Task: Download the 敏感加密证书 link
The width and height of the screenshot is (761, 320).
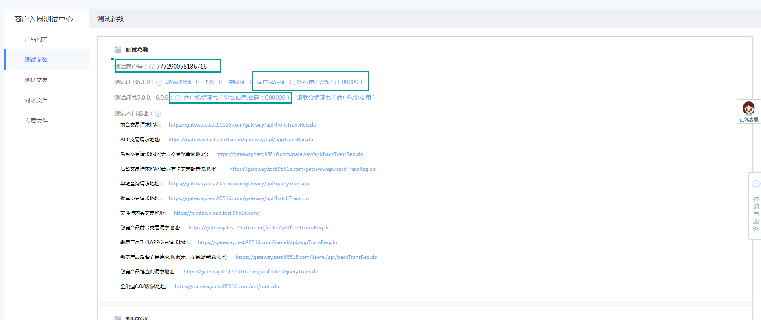Action: (182, 82)
